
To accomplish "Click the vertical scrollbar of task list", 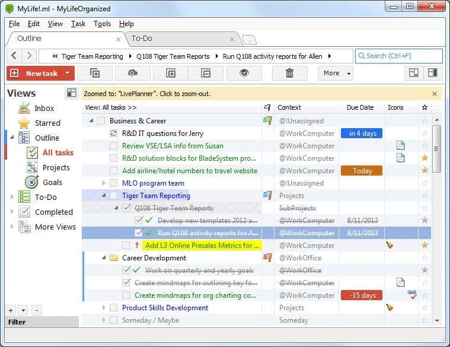I will tap(437, 225).
